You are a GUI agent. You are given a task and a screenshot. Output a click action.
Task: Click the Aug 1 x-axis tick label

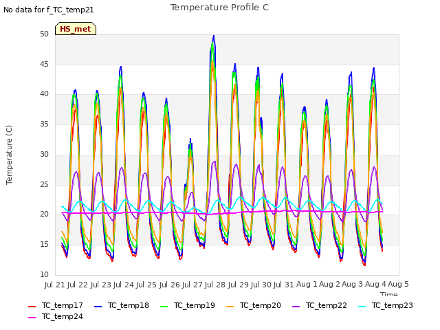(307, 284)
